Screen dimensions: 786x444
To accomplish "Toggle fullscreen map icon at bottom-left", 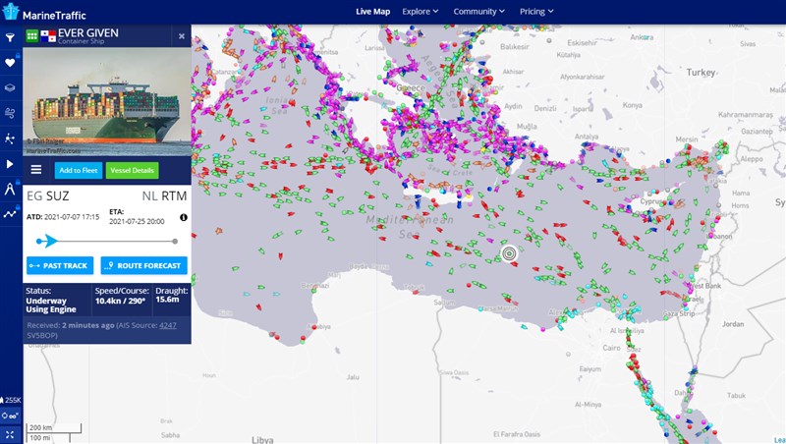I will click(x=10, y=434).
